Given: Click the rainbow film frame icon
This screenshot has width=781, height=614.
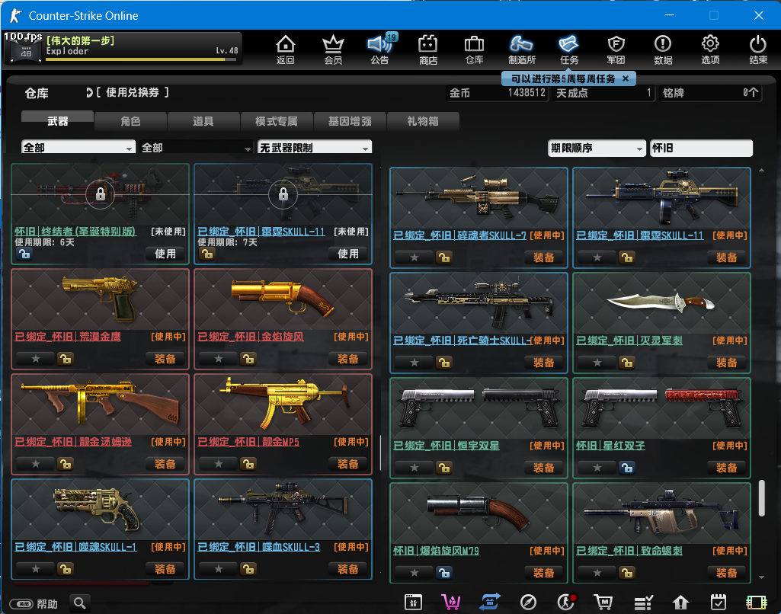Looking at the screenshot, I should (x=756, y=603).
